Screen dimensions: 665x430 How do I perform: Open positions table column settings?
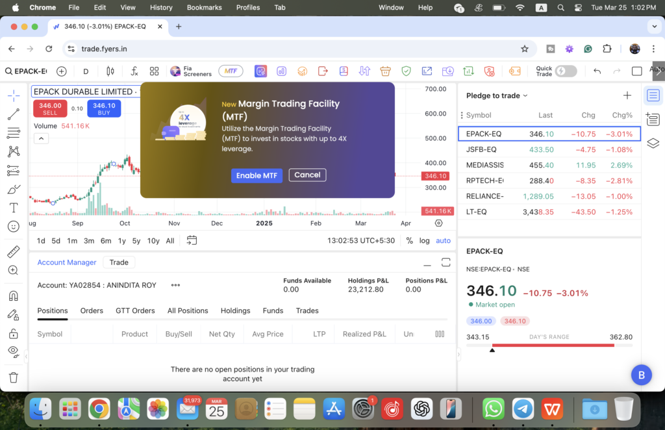[x=440, y=334]
